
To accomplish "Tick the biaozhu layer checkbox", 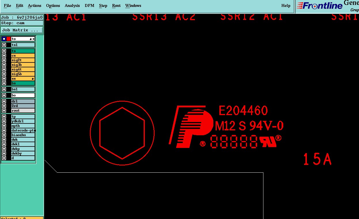I will (4, 135).
